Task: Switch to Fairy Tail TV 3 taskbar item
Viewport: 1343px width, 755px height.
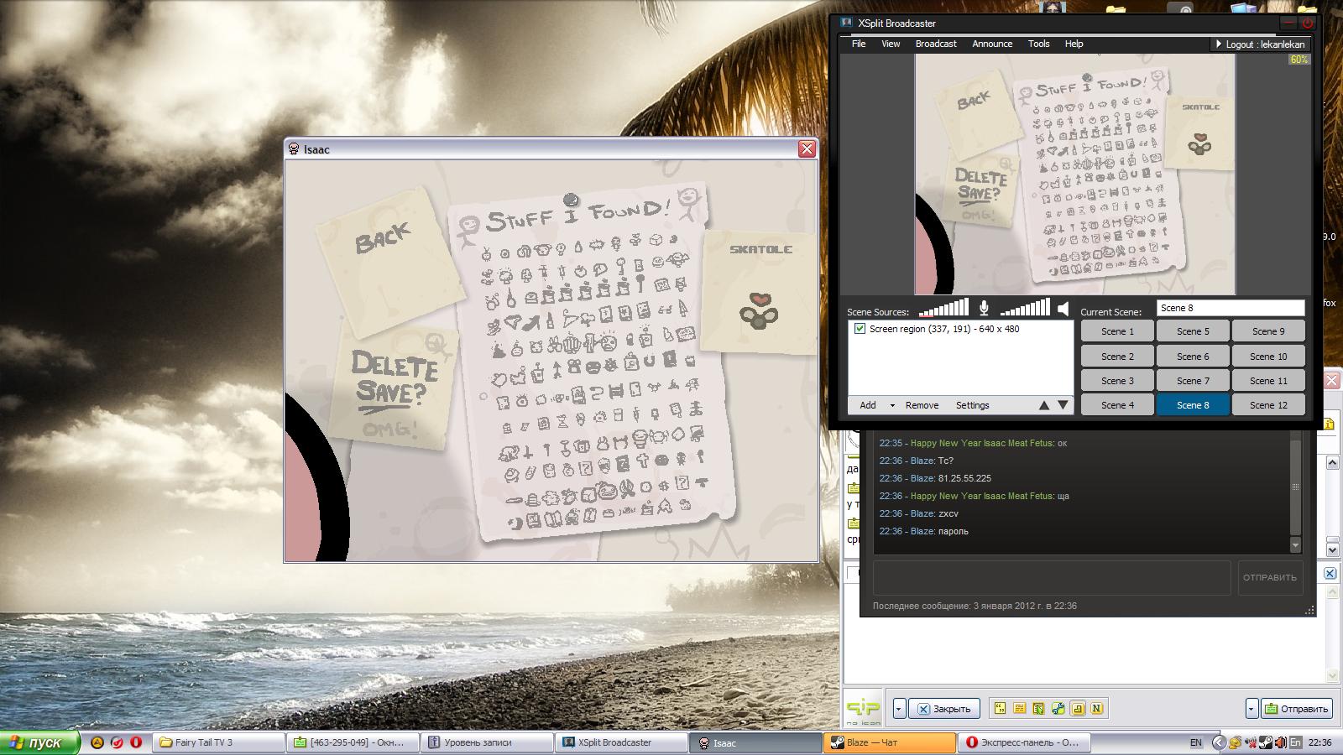Action: pyautogui.click(x=218, y=742)
